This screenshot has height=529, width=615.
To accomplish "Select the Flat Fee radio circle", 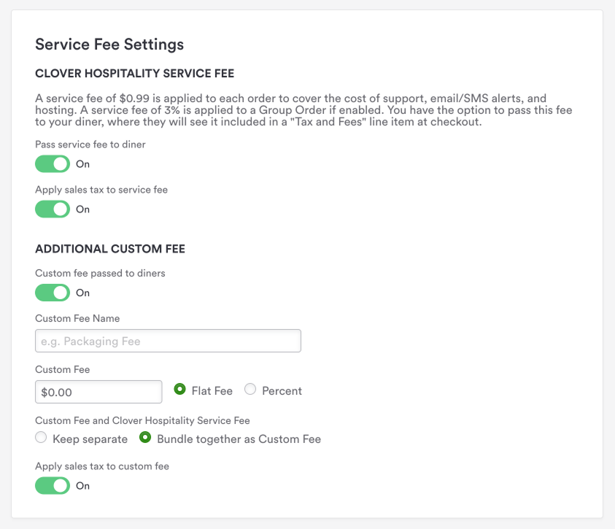I will [x=180, y=390].
